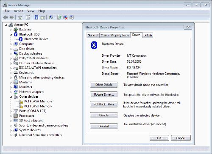This screenshot has height=154, width=212.
Task: Click Sound, video and game controllers icon
Action: tap(16, 125)
